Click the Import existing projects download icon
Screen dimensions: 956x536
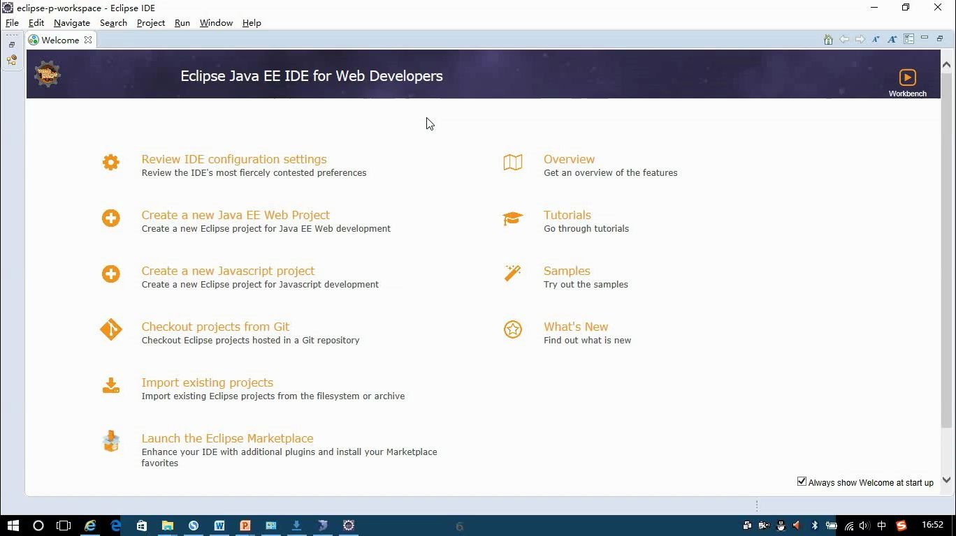pos(110,385)
